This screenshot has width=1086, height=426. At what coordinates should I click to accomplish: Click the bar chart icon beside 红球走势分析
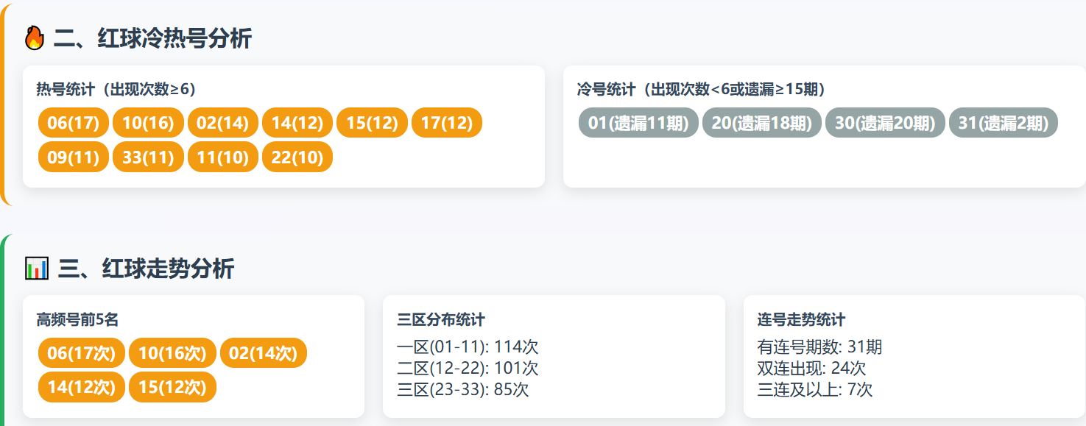[x=37, y=269]
